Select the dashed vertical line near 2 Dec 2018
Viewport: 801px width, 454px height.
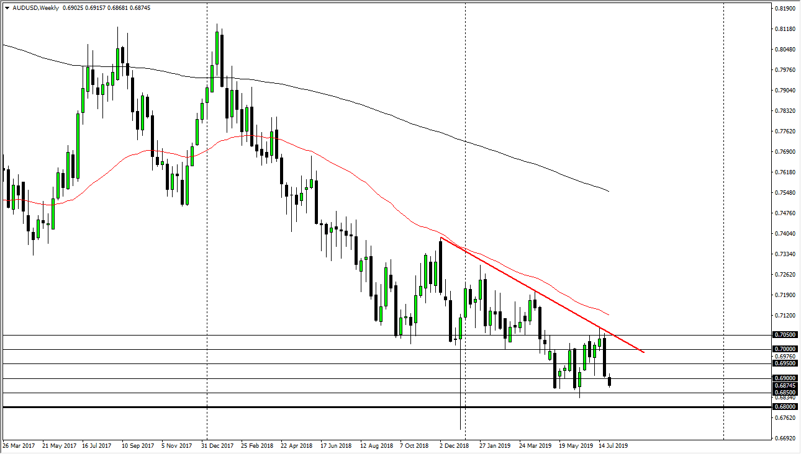(x=464, y=248)
